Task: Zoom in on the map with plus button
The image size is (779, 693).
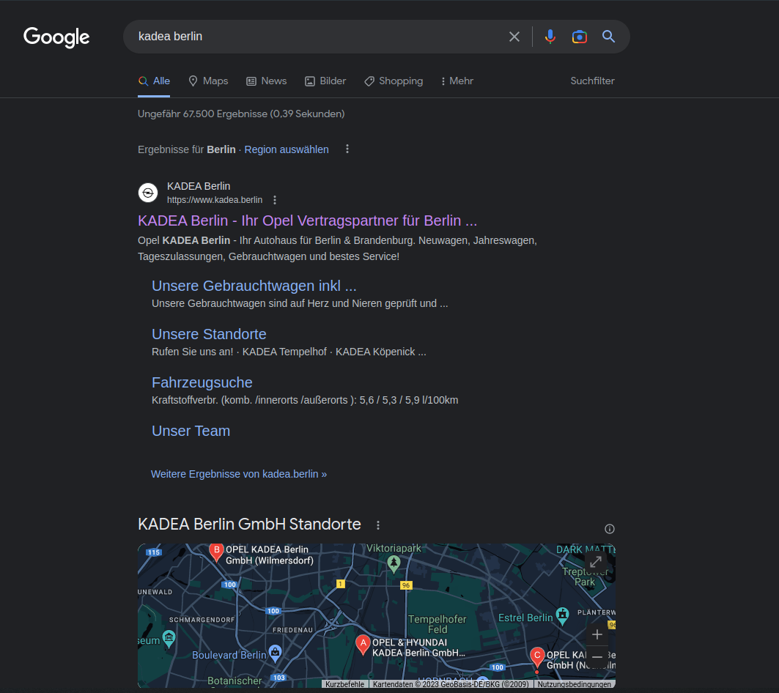Action: (x=597, y=634)
